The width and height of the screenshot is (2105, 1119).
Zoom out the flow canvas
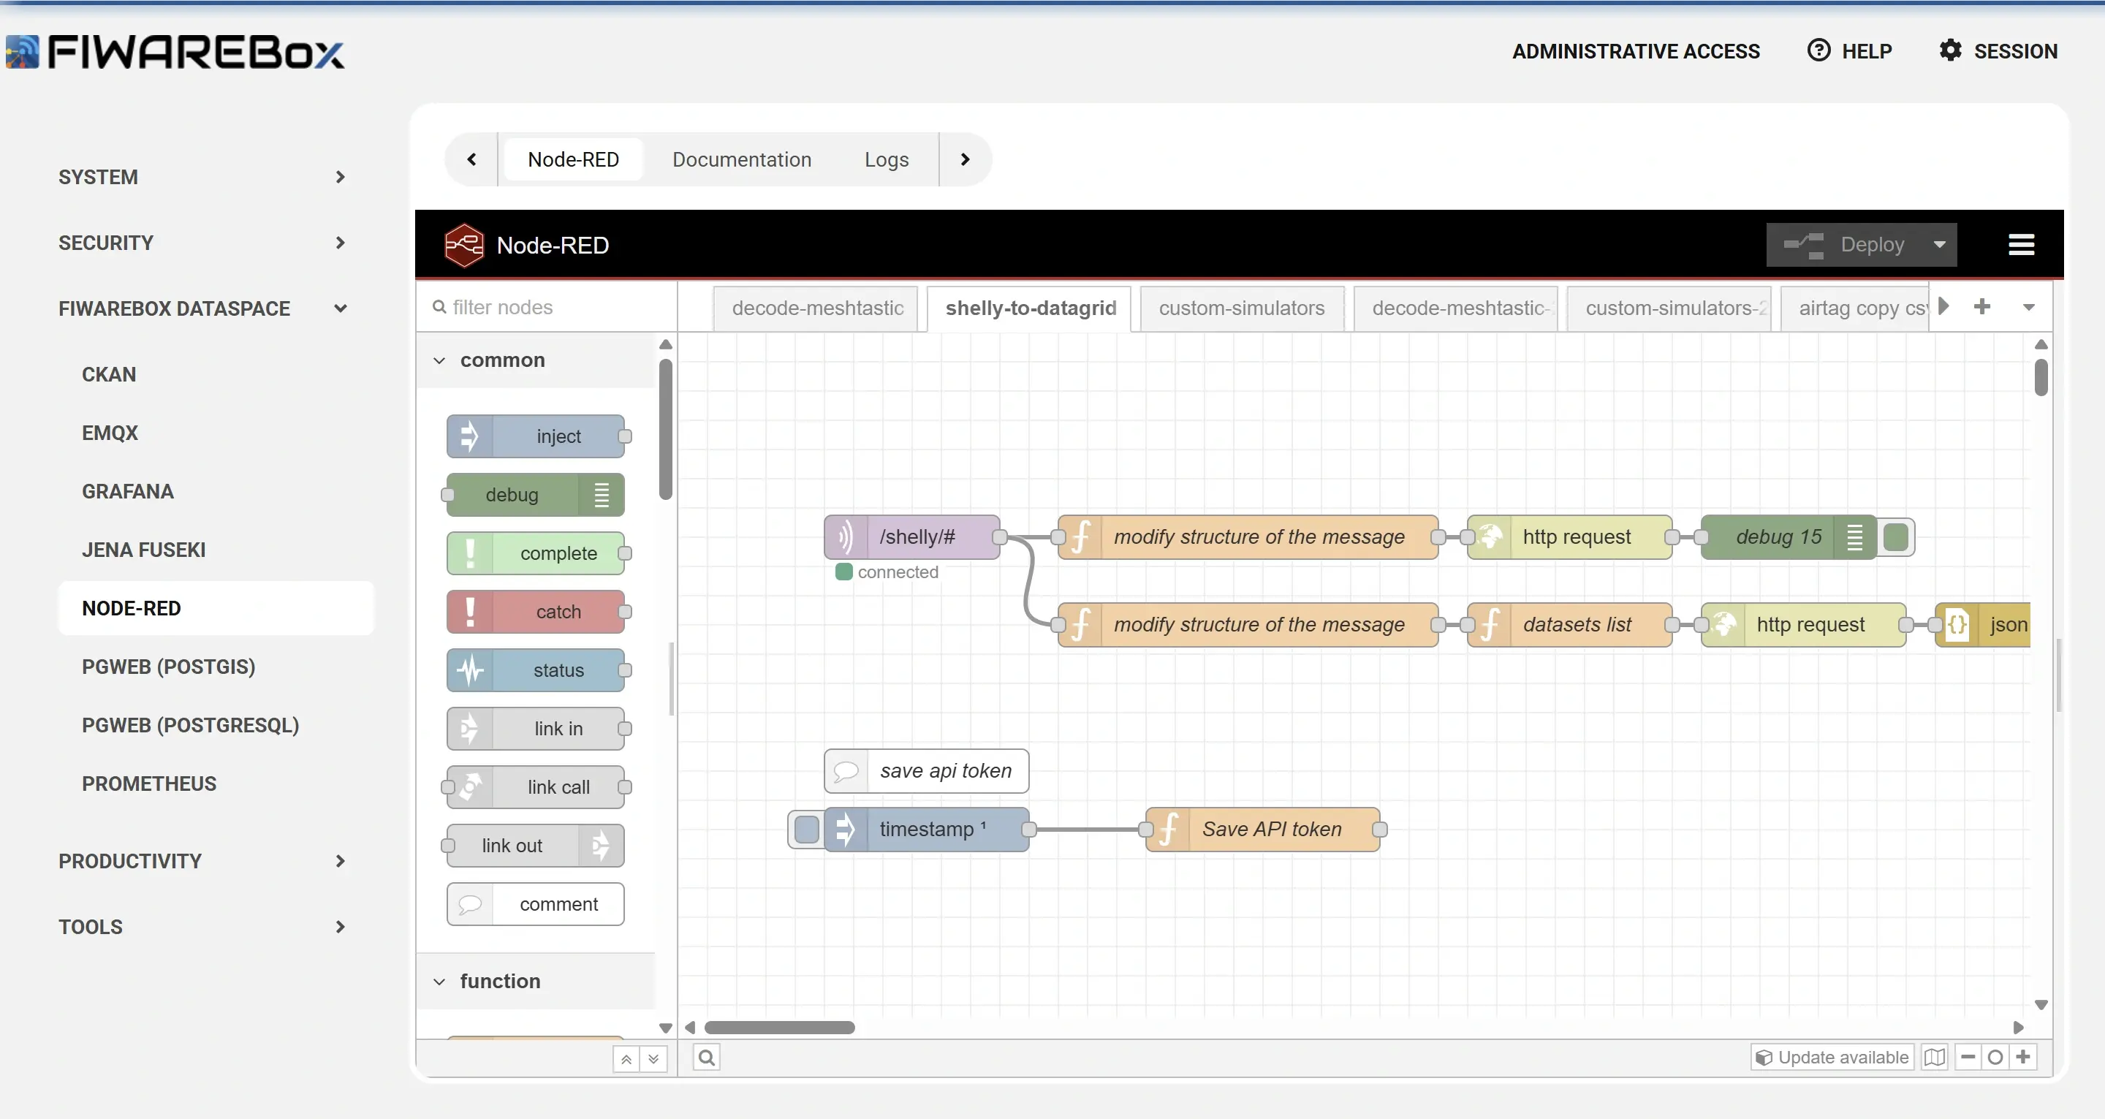click(1968, 1057)
